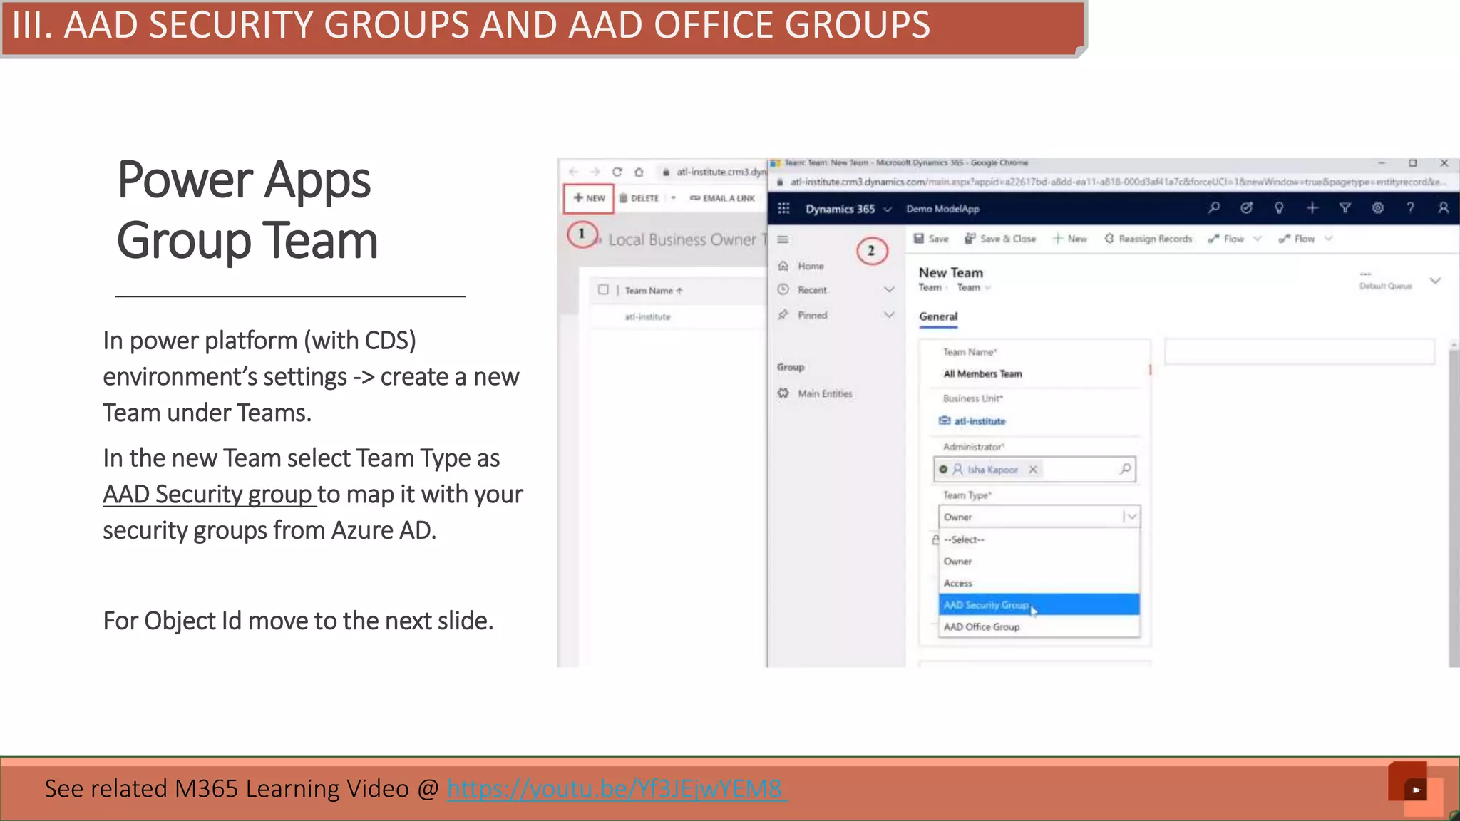Open Main Entities puzzle icon item
Screen dimensions: 1460x821
click(x=783, y=393)
